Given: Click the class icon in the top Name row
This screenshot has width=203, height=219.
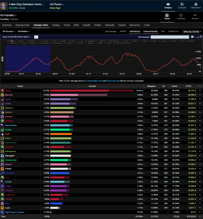Looking at the screenshot, I should point(2,91).
